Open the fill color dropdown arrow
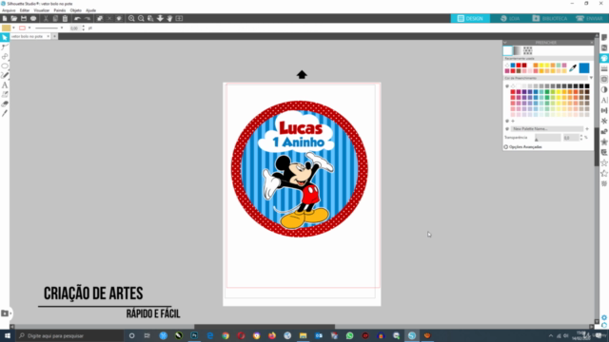 13,28
